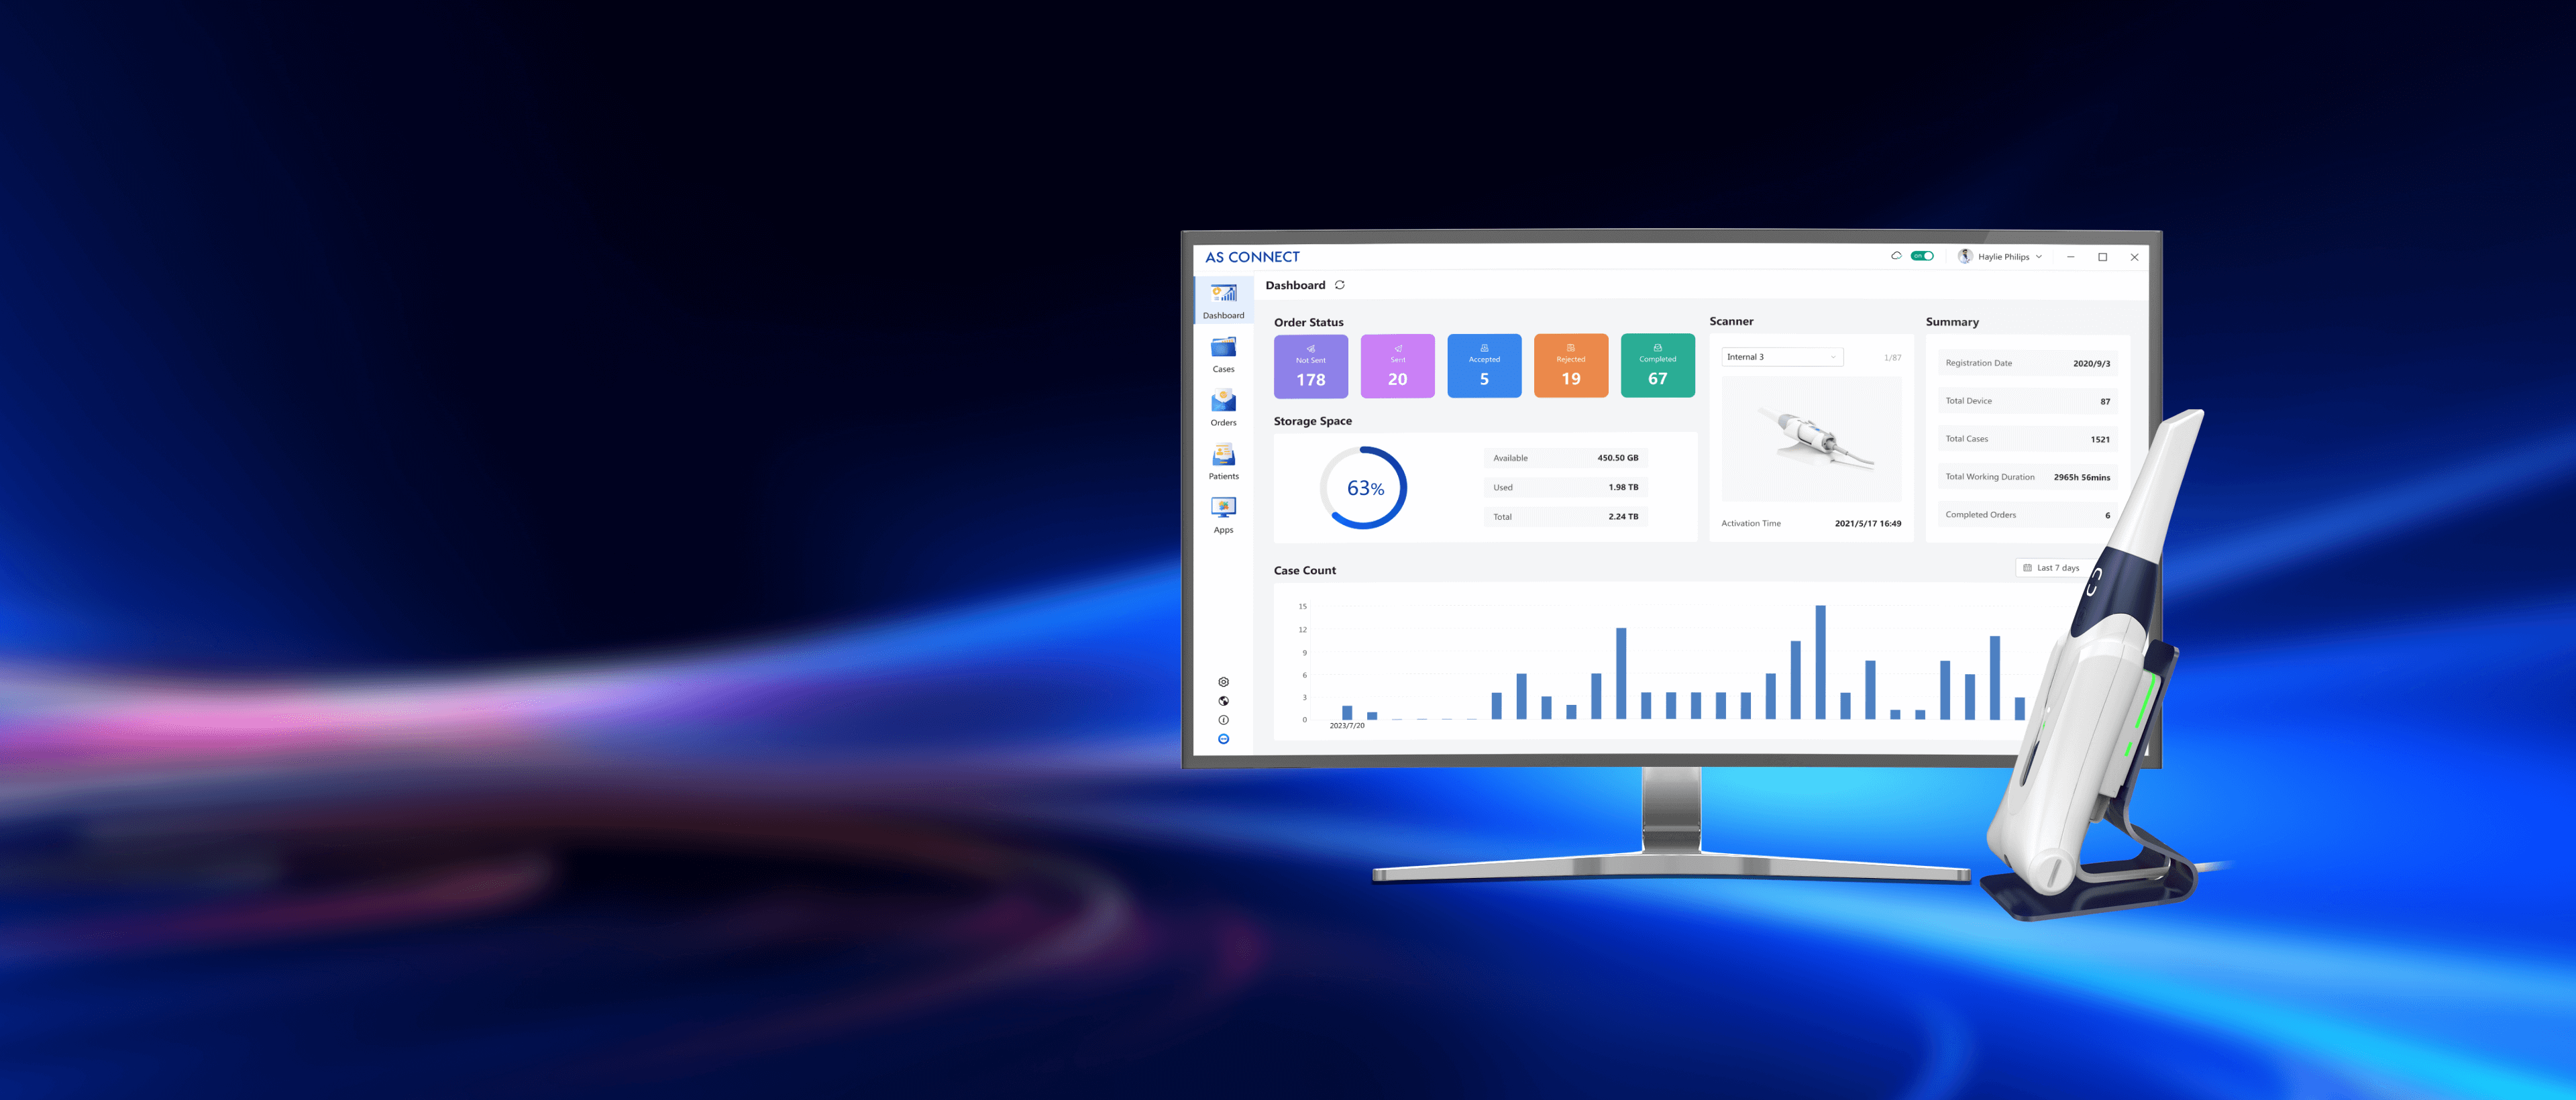
Task: Click the Rejected 19 order card
Action: tap(1570, 366)
